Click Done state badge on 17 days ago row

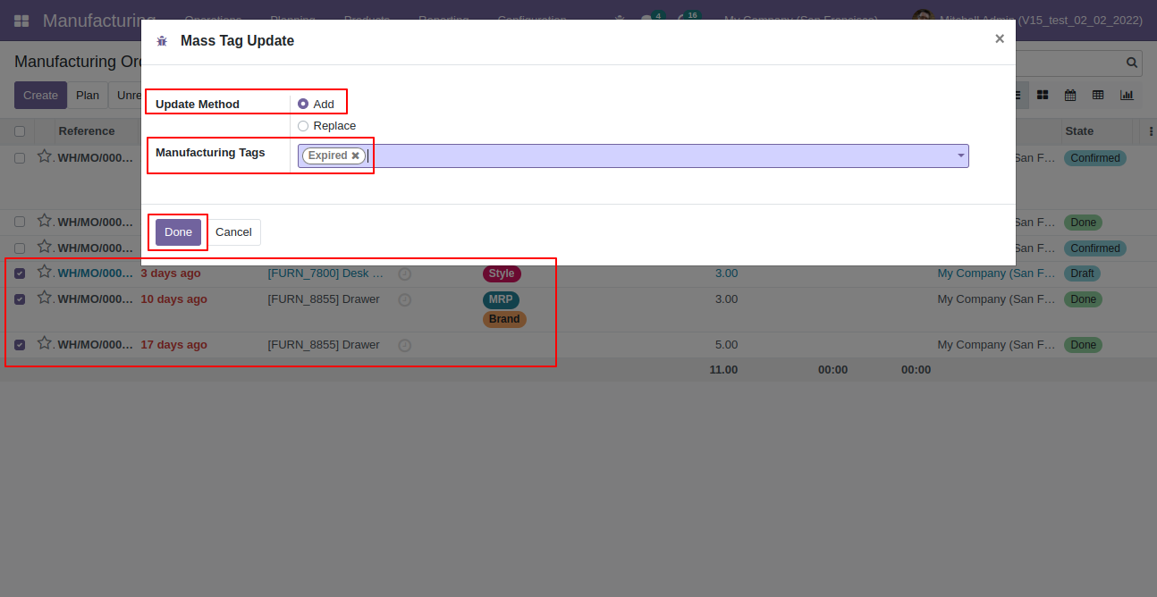click(1083, 345)
